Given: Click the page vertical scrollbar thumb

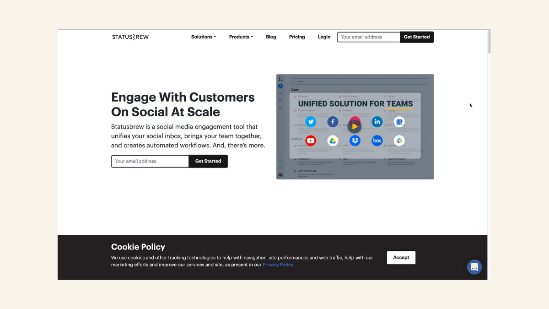Looking at the screenshot, I should [489, 42].
